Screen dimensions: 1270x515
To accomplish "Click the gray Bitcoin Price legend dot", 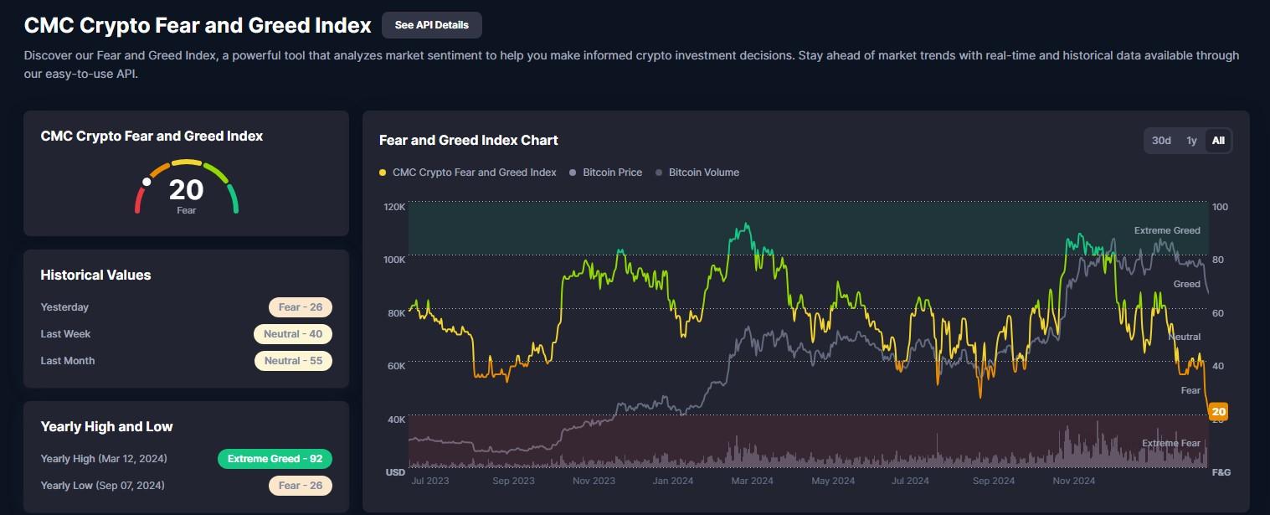I will [x=573, y=173].
